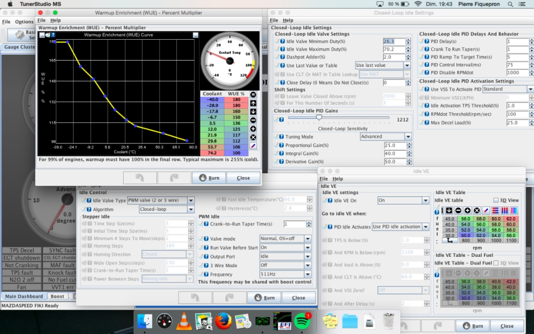The image size is (534, 334).
Task: Select the 74.2 coolant cell in WUE table
Action: 212,153
